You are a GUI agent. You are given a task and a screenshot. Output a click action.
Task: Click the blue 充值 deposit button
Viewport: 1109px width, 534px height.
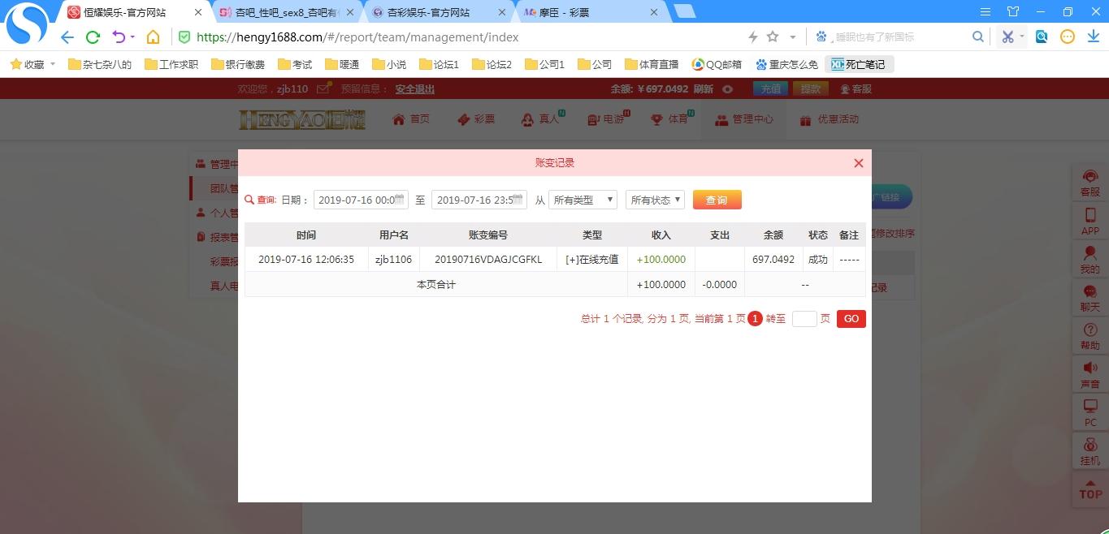click(x=770, y=88)
